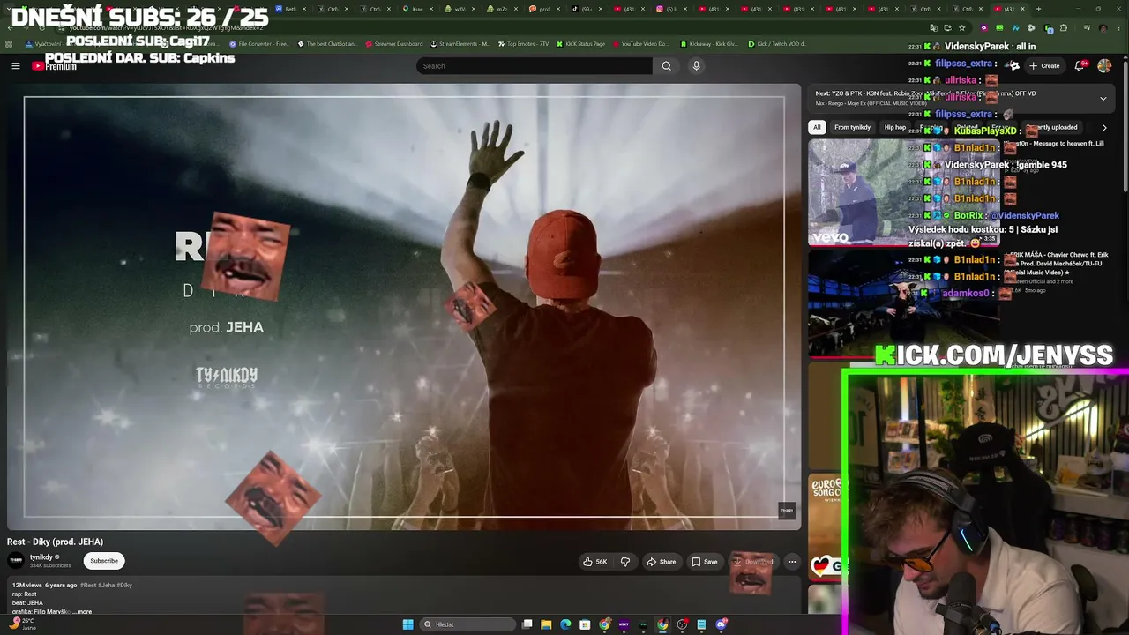The width and height of the screenshot is (1129, 635).
Task: Open File Explorer from the taskbar
Action: click(x=546, y=624)
